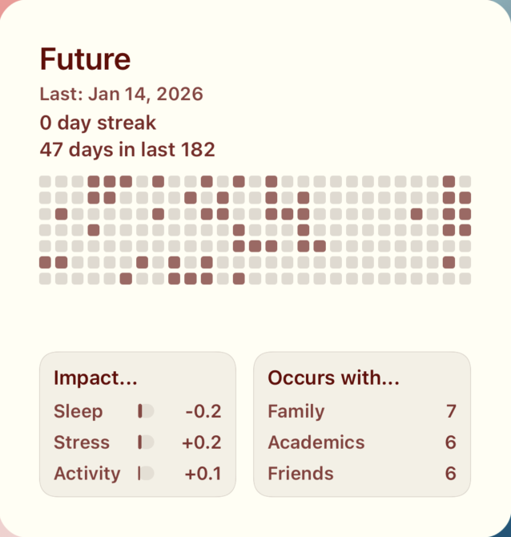The image size is (511, 537).
Task: Click the Stress impact bar indicator
Action: coord(146,442)
